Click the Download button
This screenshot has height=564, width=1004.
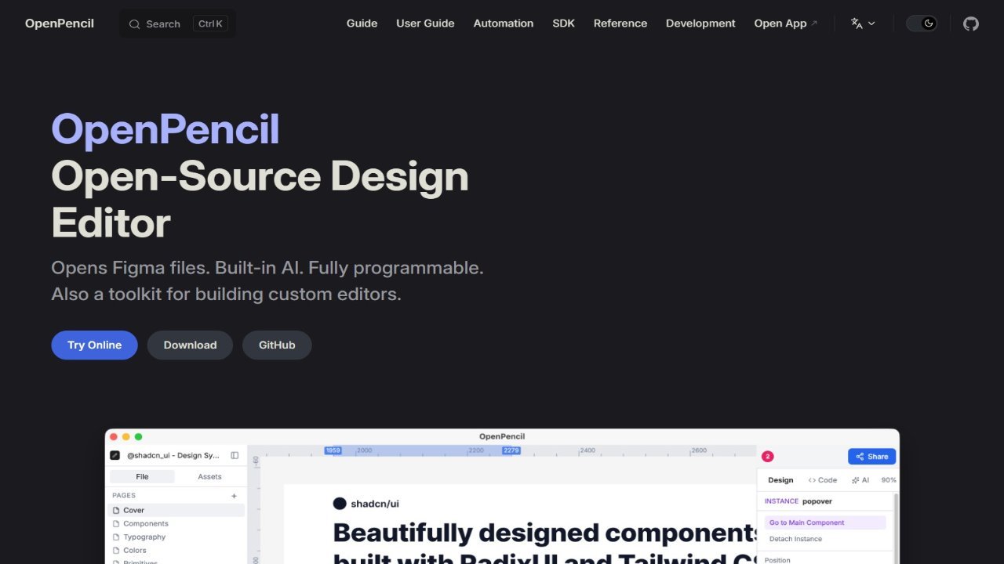pos(190,345)
